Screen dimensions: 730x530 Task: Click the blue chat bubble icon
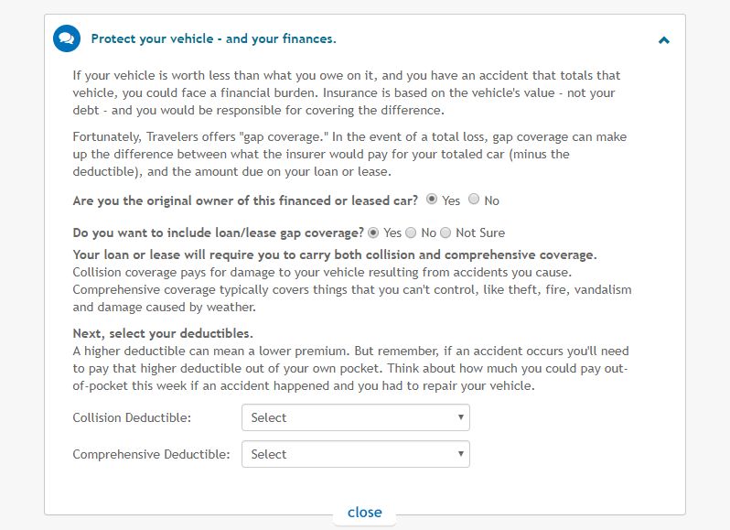pos(67,38)
